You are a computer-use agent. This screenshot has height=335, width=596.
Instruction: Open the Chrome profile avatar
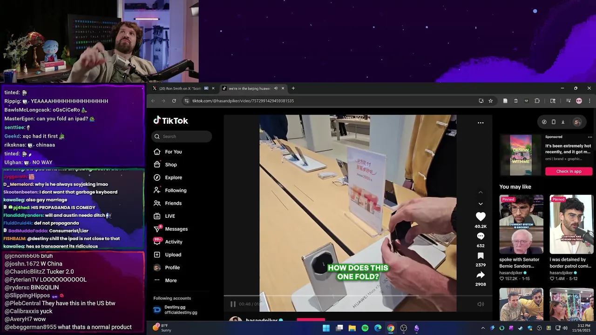tap(579, 100)
